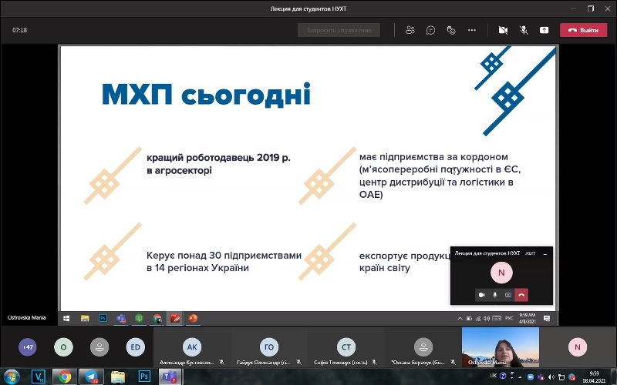This screenshot has width=617, height=385.
Task: Click text Керує понад 30 підприємствами
Action: tap(224, 256)
